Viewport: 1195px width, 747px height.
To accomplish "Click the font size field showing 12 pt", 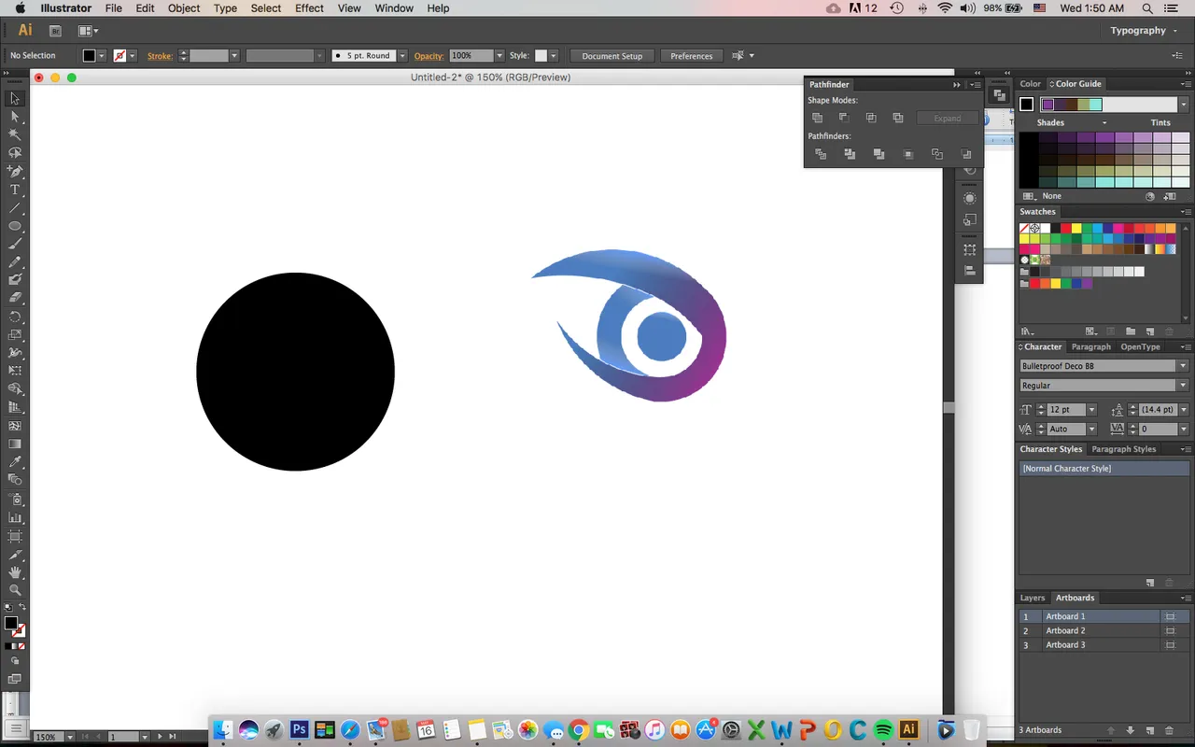I will [x=1065, y=410].
